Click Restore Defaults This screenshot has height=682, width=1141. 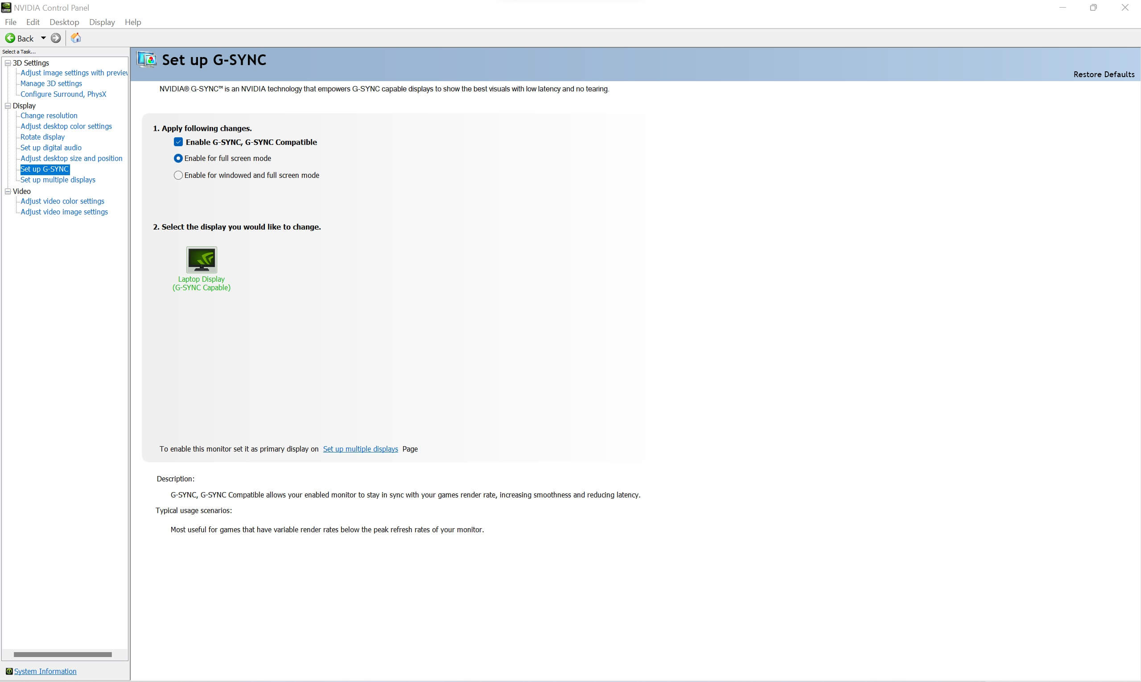coord(1104,74)
